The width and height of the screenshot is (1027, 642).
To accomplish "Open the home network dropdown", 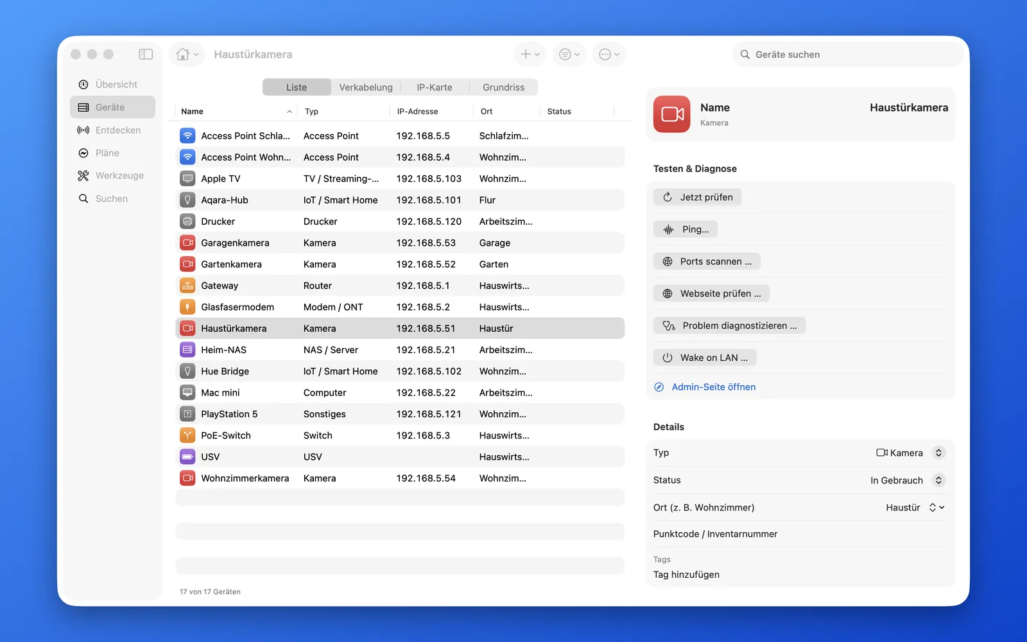I will (x=187, y=55).
